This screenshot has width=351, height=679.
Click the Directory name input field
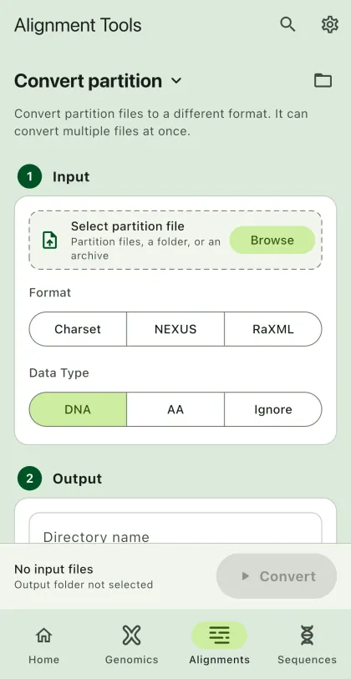coord(175,529)
